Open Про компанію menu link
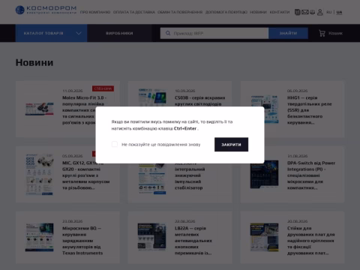 (95, 12)
